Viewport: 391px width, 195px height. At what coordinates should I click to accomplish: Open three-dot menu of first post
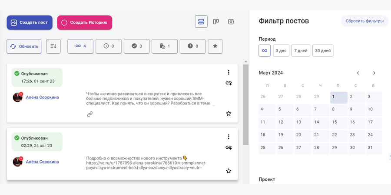[x=229, y=73]
